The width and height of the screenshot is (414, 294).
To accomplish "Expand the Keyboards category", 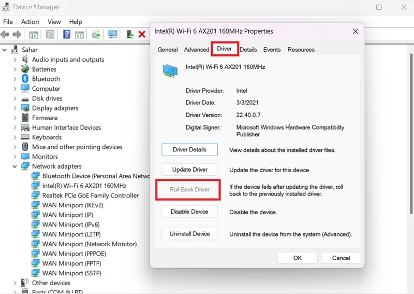I will [x=15, y=137].
